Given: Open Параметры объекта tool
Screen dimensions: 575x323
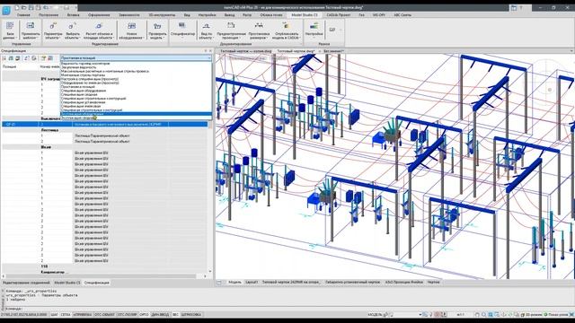Looking at the screenshot, I should tap(53, 30).
